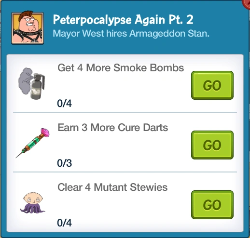Click the punk Peter Griffin portrait
This screenshot has height=238, width=250.
click(28, 27)
